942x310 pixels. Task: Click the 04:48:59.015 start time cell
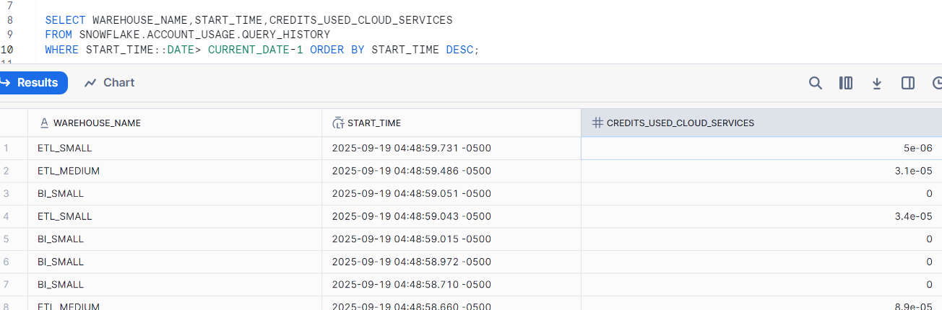(451, 239)
